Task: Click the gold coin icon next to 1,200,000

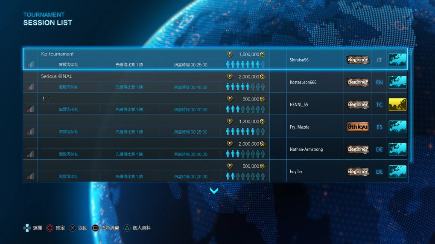Action: 262,121
